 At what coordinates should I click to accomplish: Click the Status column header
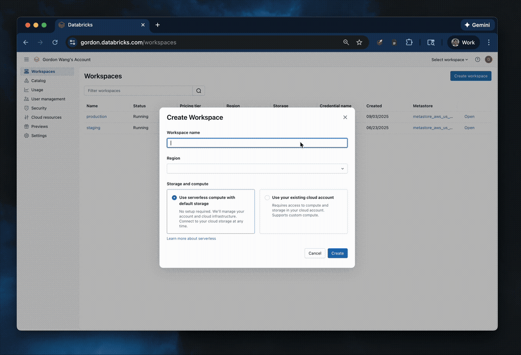(x=139, y=106)
